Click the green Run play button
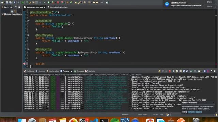Viewport: 218px width, 122px height. 48,2
